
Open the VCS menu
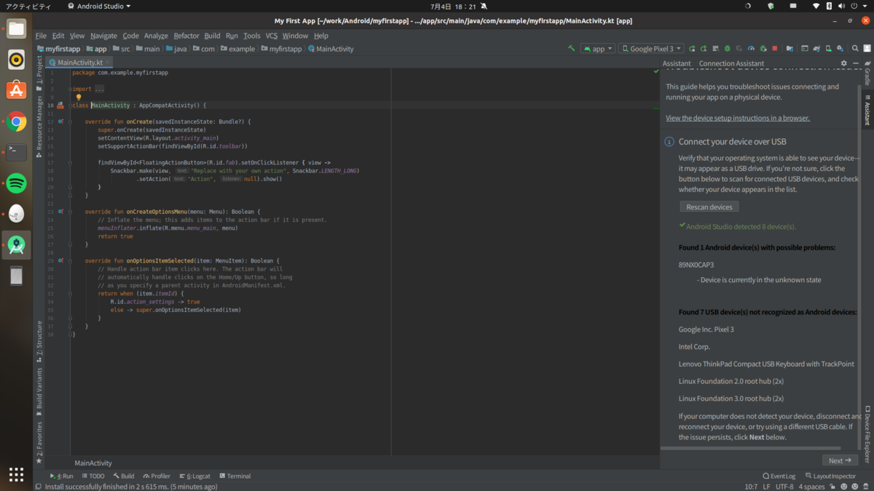pos(271,36)
